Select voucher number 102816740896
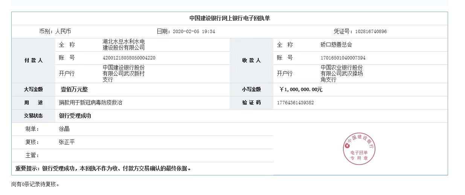465x195 pixels. tap(371, 32)
